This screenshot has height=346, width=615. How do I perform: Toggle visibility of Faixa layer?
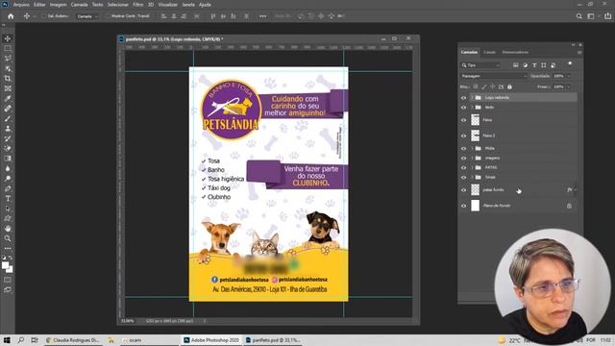point(463,120)
